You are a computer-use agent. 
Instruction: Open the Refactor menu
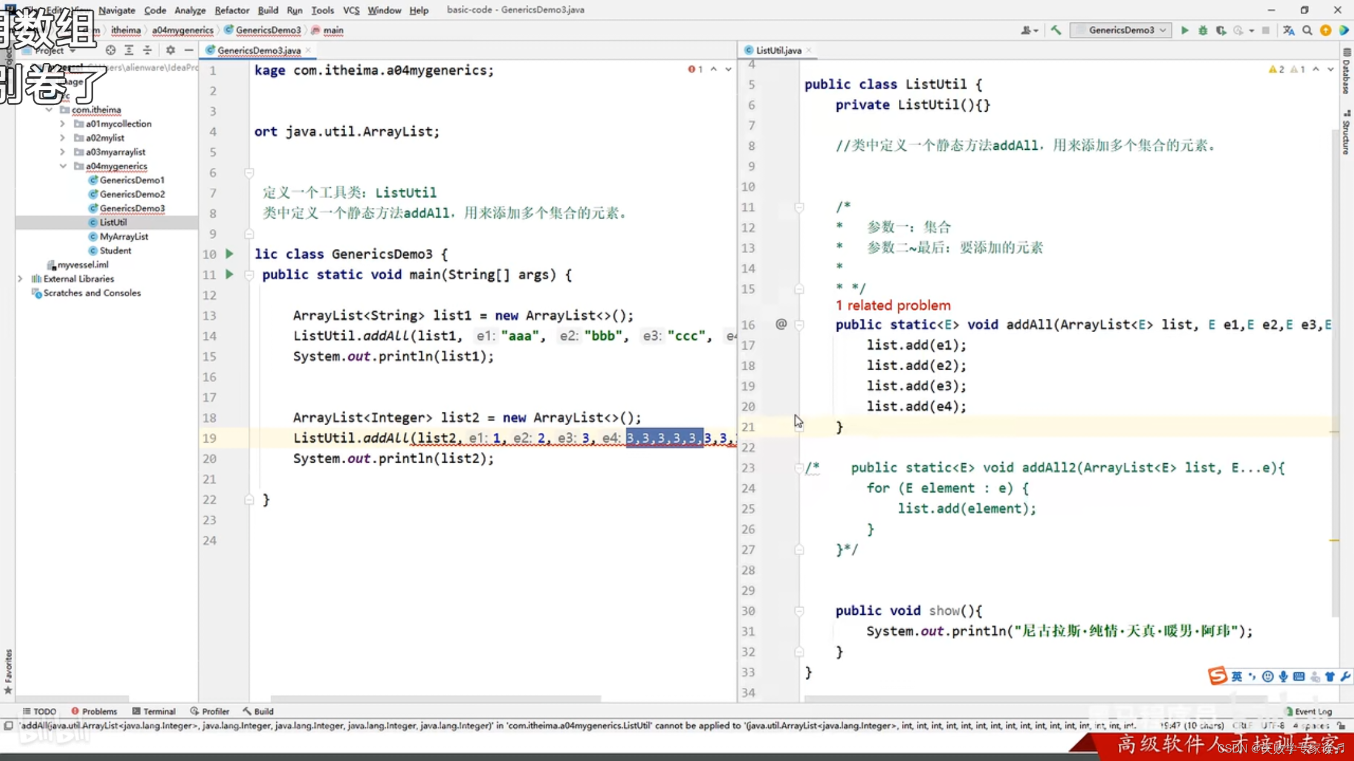232,10
